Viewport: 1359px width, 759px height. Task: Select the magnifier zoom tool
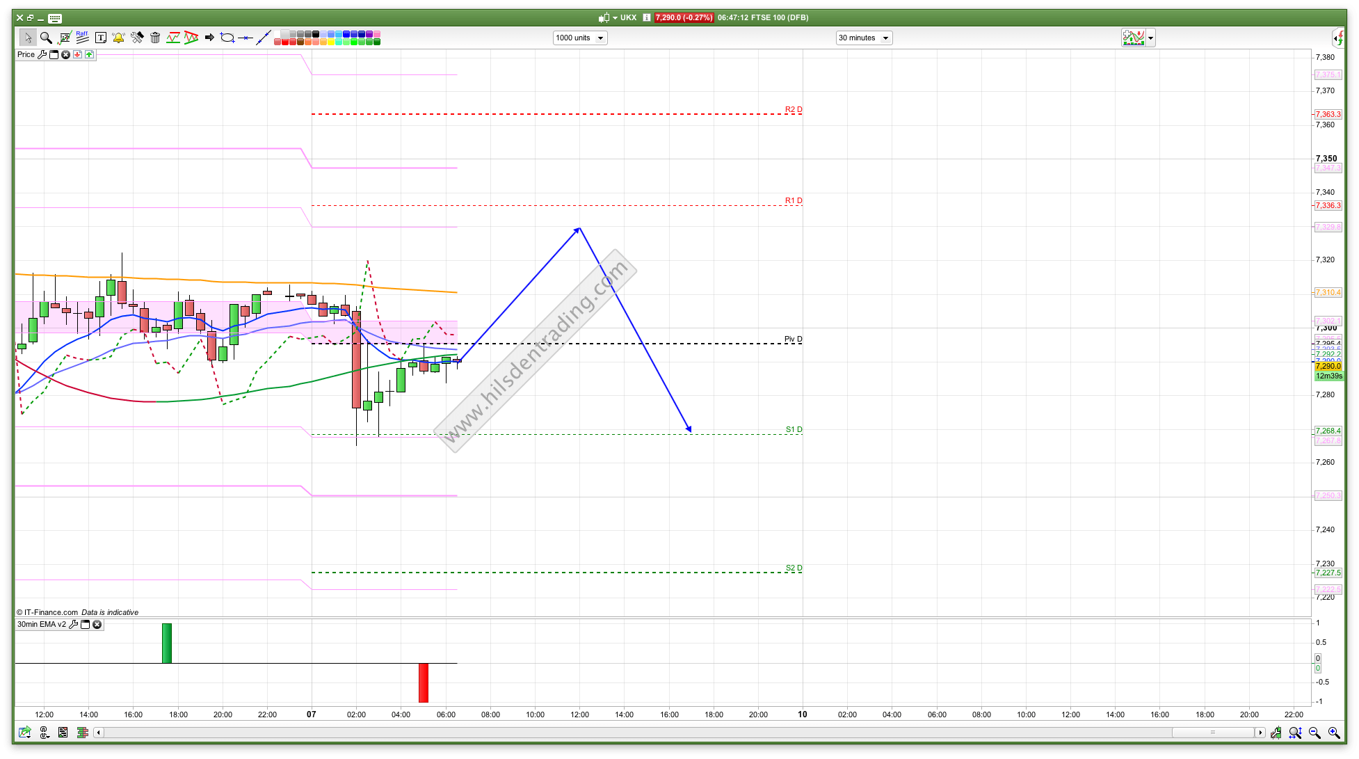46,38
